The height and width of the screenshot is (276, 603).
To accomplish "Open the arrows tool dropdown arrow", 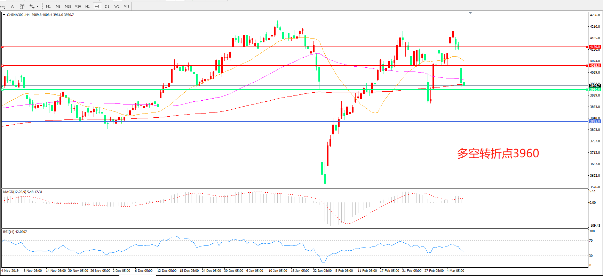I will click(x=38, y=6).
